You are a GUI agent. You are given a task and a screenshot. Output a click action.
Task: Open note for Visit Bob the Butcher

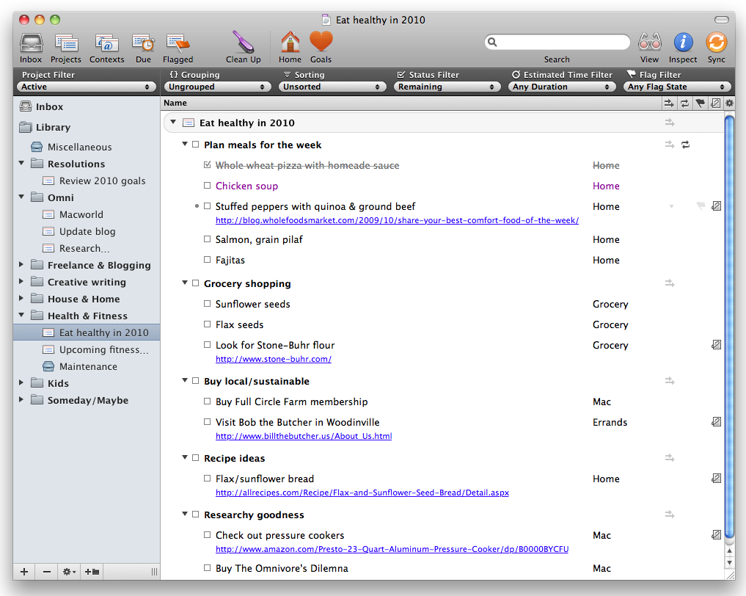pos(716,422)
